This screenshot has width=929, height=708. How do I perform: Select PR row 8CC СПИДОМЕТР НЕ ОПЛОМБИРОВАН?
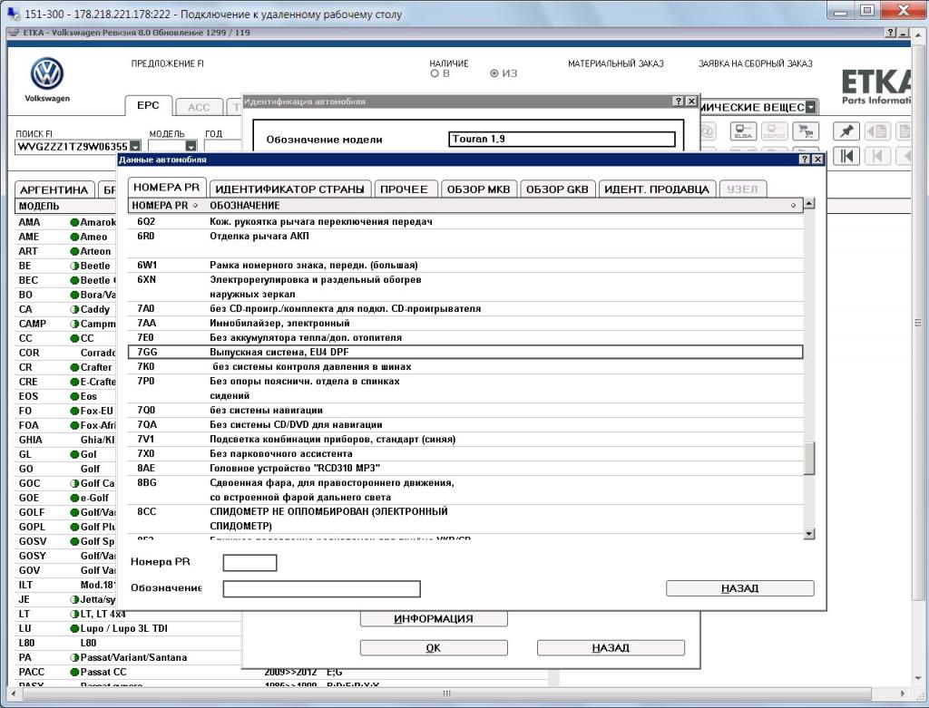point(465,519)
